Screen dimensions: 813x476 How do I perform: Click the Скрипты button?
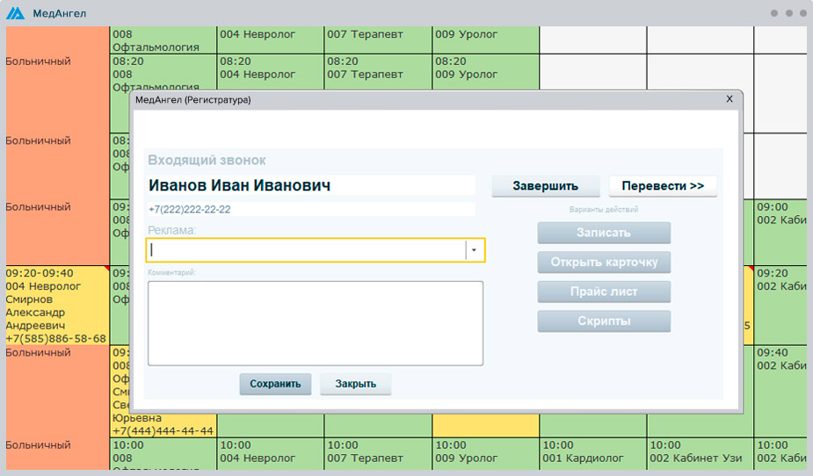coord(604,321)
